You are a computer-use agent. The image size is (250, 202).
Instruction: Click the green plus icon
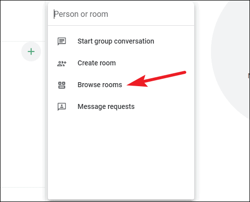[31, 51]
